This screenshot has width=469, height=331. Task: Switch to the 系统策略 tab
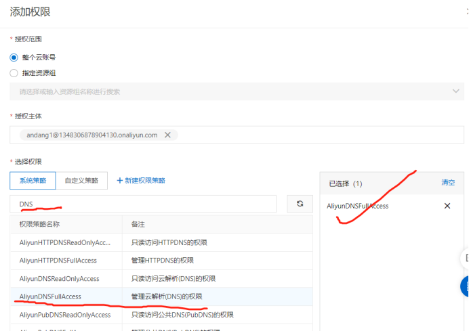(33, 181)
